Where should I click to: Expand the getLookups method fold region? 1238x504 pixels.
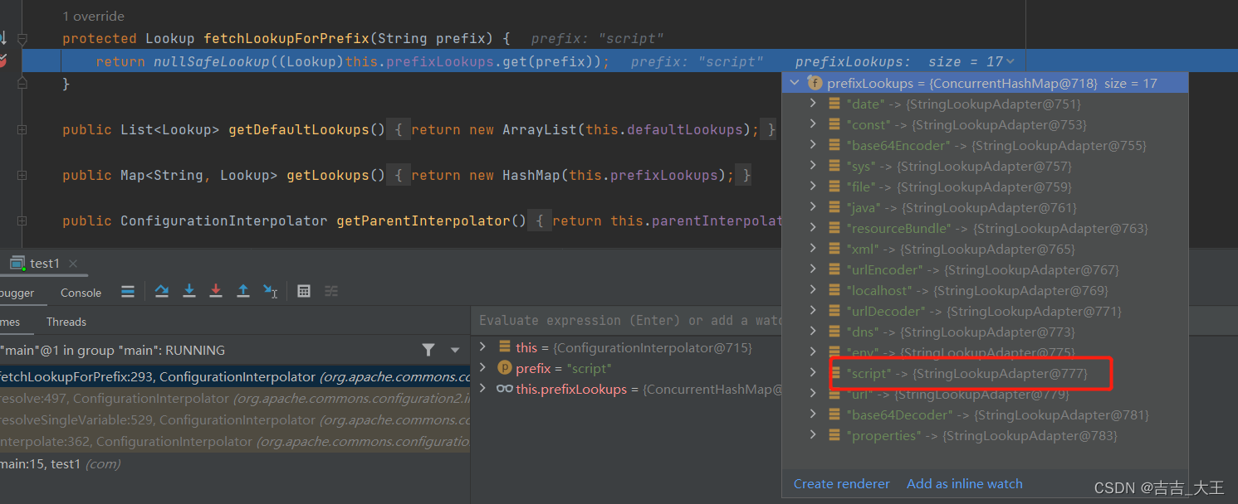(x=22, y=175)
